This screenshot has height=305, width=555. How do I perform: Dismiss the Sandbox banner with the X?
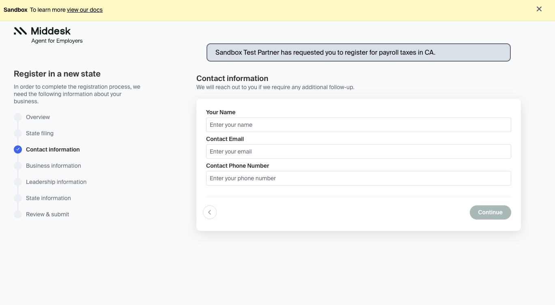pyautogui.click(x=539, y=9)
